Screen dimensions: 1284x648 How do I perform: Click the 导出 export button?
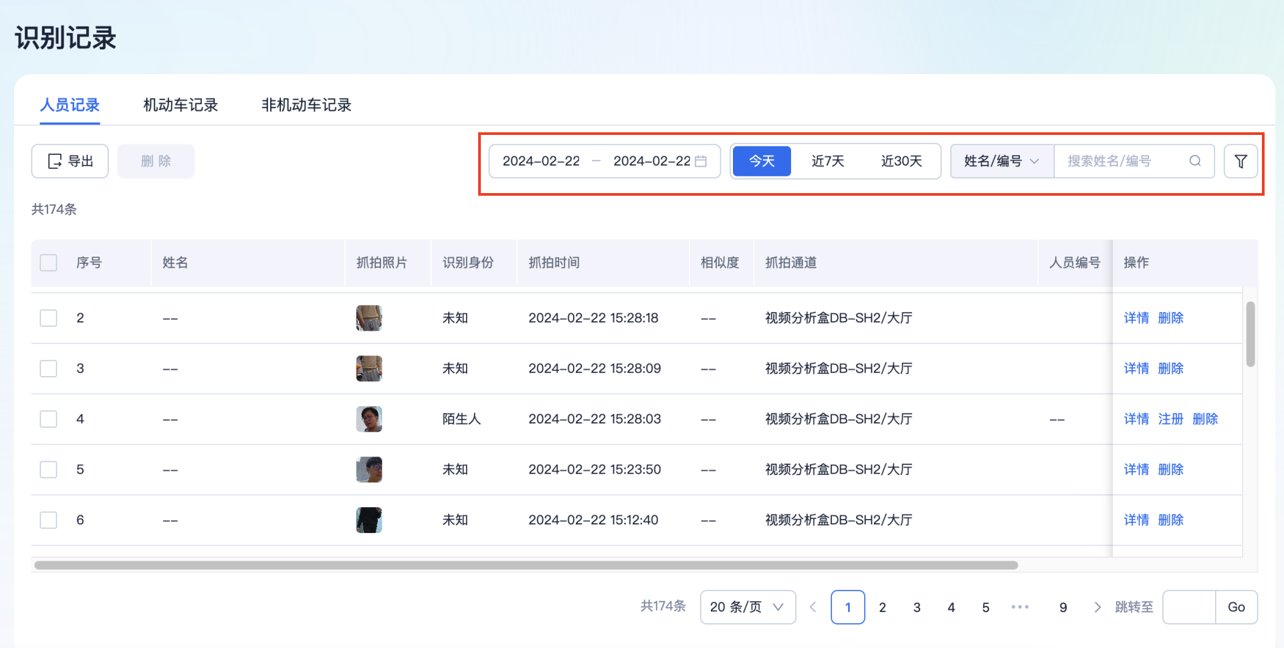tap(70, 161)
